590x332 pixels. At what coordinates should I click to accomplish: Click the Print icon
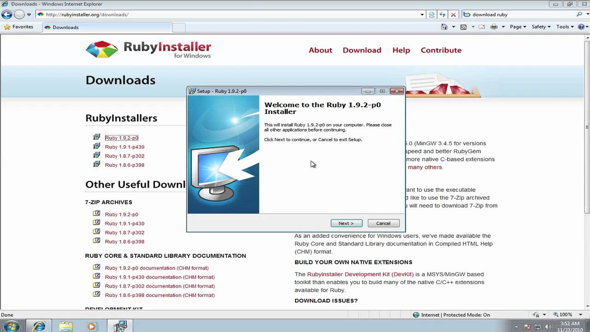point(494,27)
